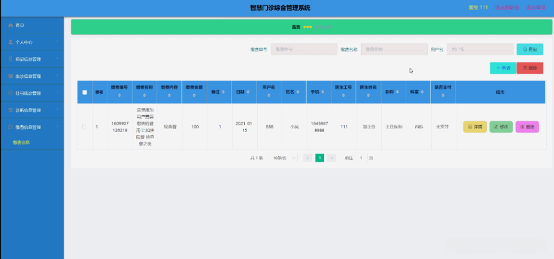Sort by 职称 column arrows
Viewport: 554px width, 259px height.
[x=397, y=92]
